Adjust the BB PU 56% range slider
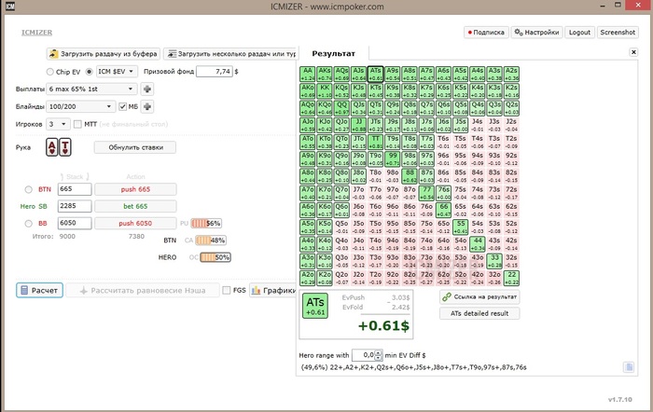This screenshot has width=653, height=412. pos(206,224)
